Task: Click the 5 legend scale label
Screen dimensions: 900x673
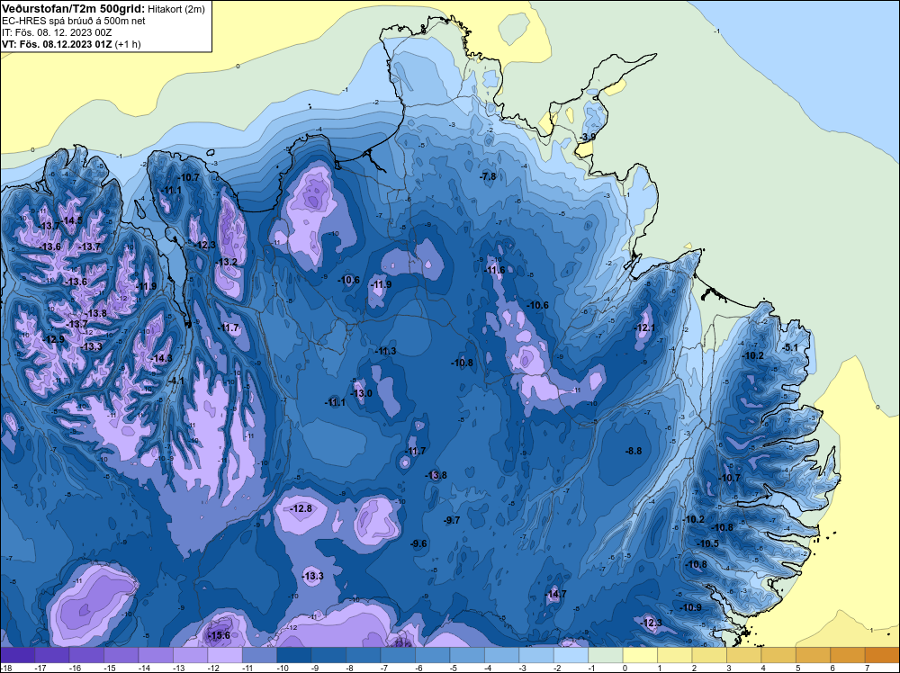Action: click(x=798, y=668)
